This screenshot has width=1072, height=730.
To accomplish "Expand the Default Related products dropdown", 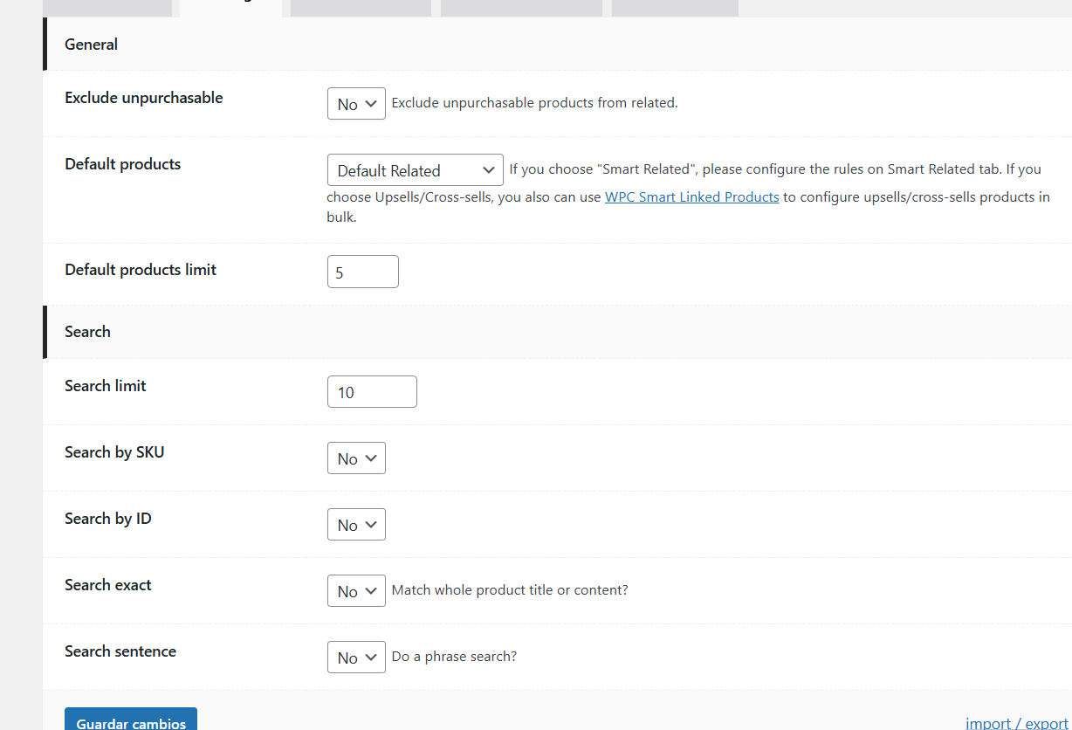I will [415, 170].
